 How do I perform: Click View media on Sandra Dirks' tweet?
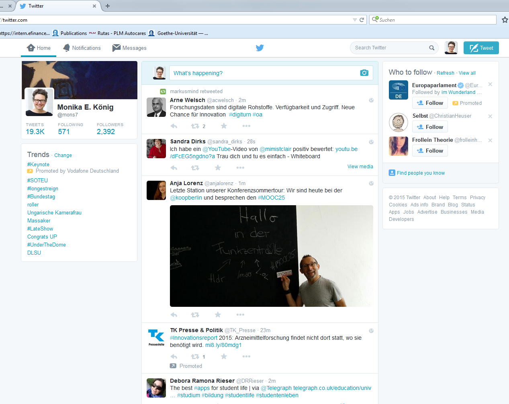(x=360, y=167)
